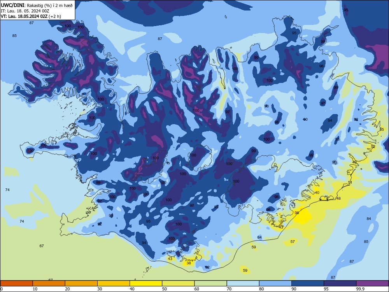Viewport: 389px width, 292px height.
Task: Click the '80' legend scale label
Action: [261, 289]
